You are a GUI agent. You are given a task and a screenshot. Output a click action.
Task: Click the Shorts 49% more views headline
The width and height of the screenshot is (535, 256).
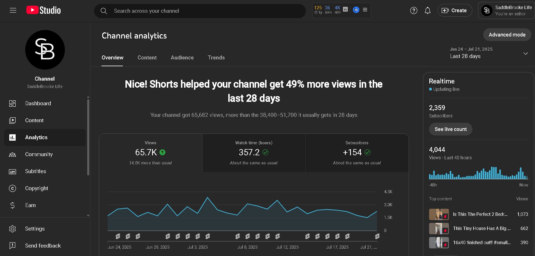254,91
